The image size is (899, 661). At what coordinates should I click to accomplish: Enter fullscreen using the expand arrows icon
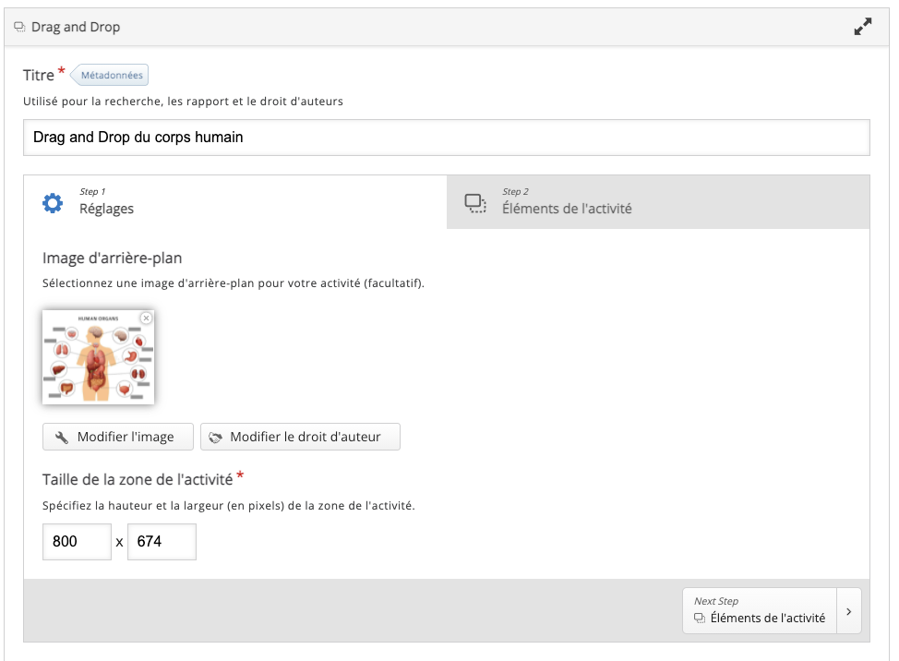863,27
